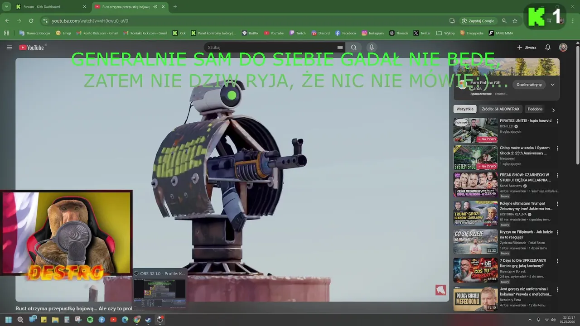Open Tłumacz Google bookmark
This screenshot has width=580, height=326.
(35, 33)
